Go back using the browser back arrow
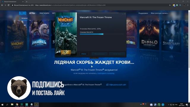 (x=2, y=5)
